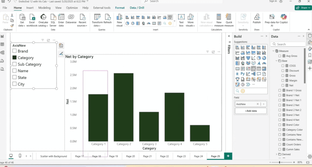Tick the COGS measure checkbox
Viewport: 312px width, 167px height.
click(x=283, y=66)
